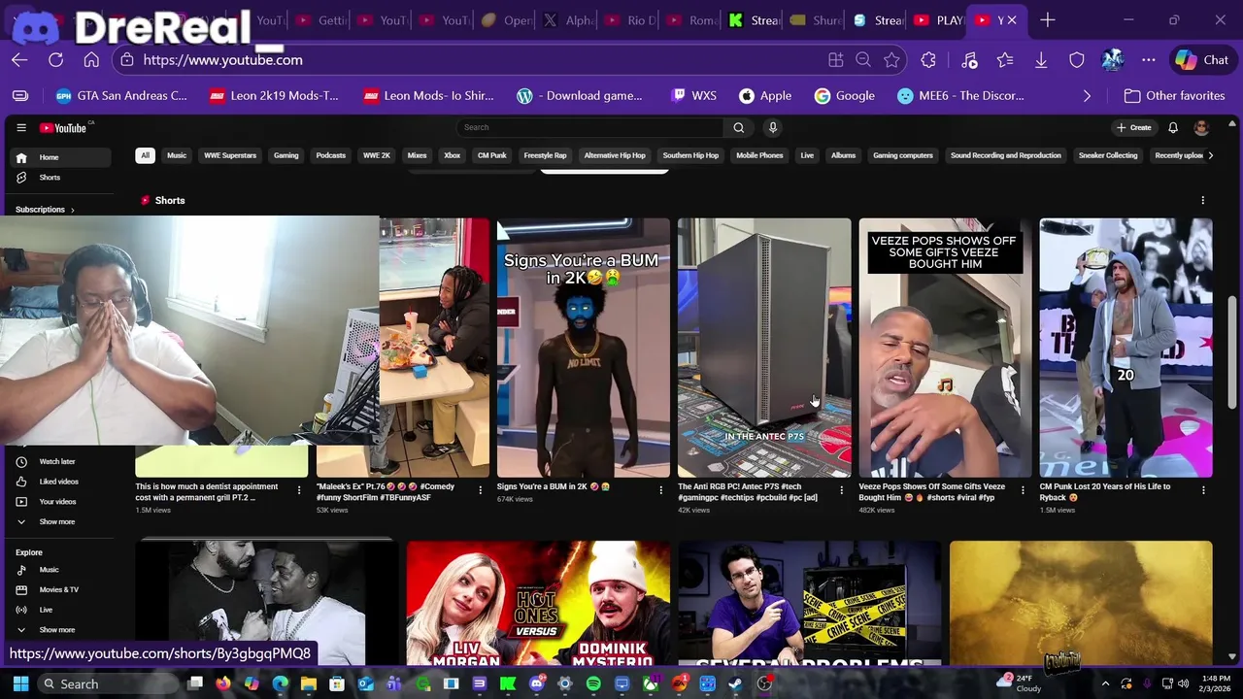
Task: Click the browser home icon
Action: 91,60
